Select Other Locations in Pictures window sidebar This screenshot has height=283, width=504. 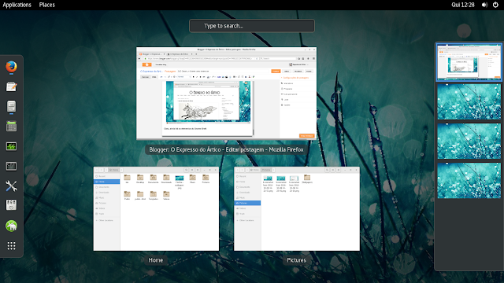[x=246, y=220]
